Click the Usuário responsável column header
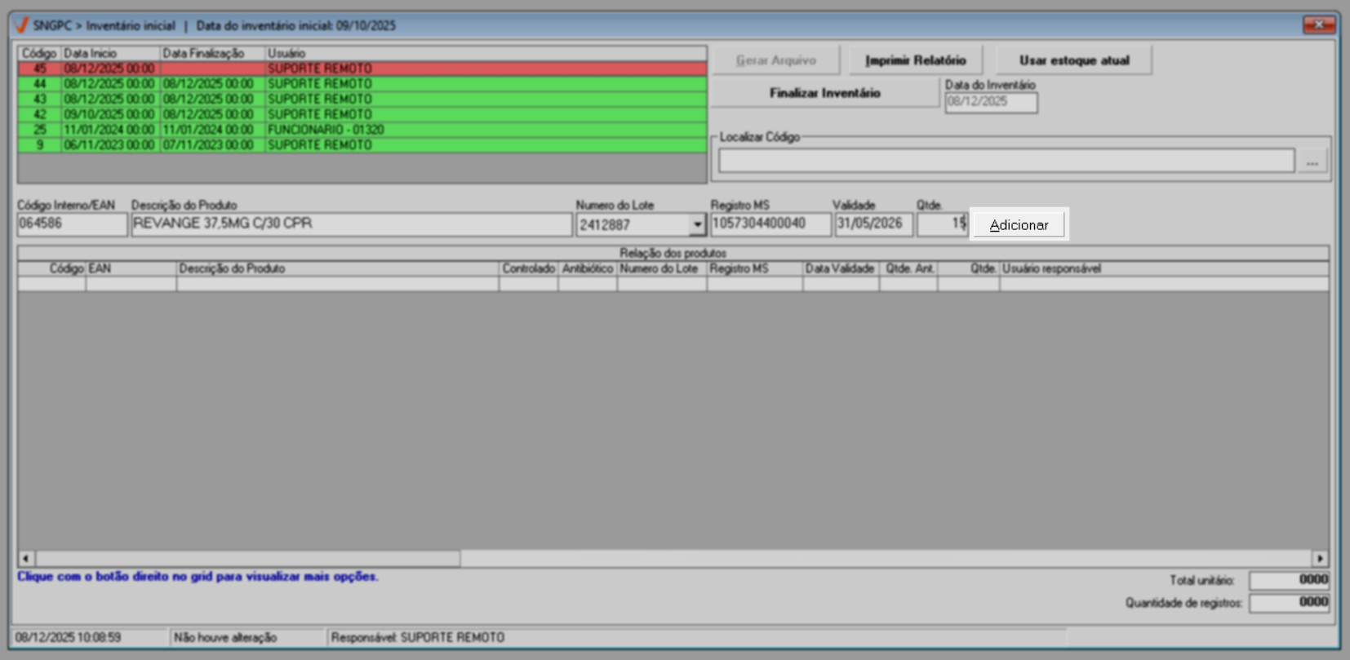The image size is (1350, 660). pos(1164,268)
